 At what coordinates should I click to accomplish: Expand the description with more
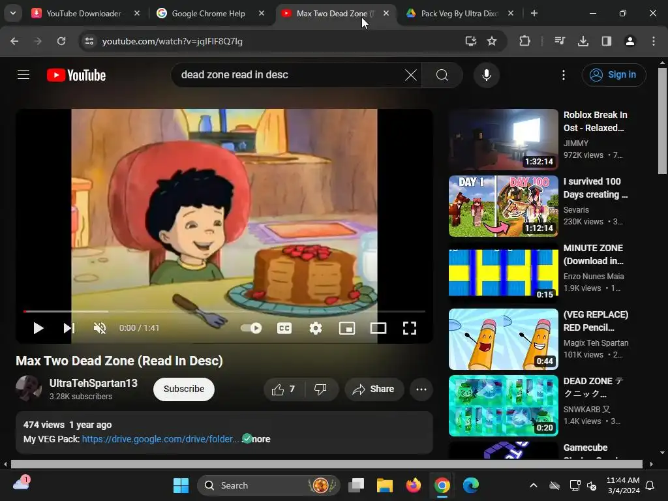pos(261,439)
